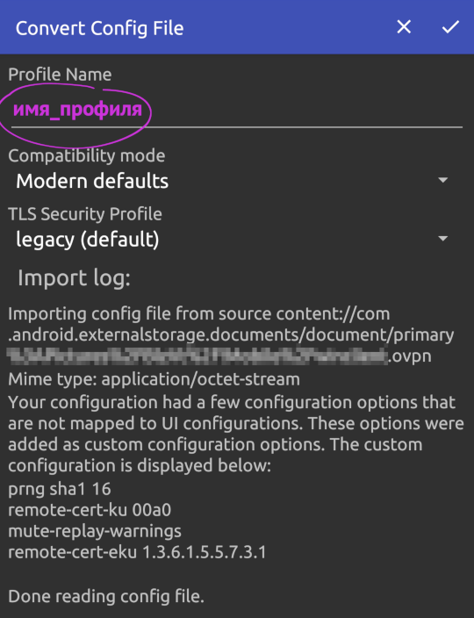Select the Profile Name label
Screen dimensions: 474x618
point(60,75)
